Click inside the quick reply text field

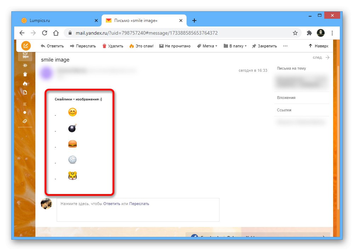138,210
